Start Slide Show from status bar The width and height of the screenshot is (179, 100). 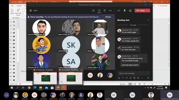tap(144, 84)
